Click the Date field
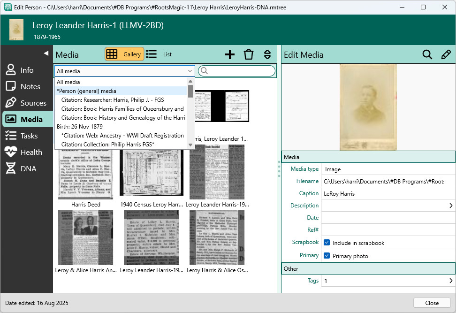Viewport: 456px width, 313px height. click(388, 218)
